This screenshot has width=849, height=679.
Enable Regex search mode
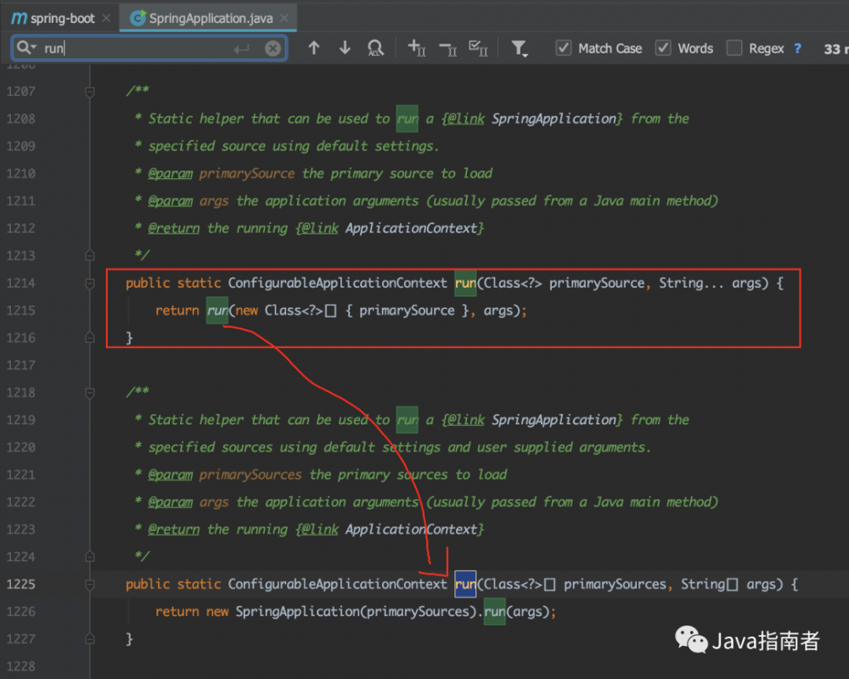coord(734,48)
